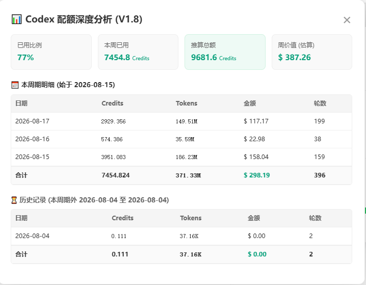Click the 金额 header in the history table
Viewport: 366px width, 285px height.
tap(254, 218)
